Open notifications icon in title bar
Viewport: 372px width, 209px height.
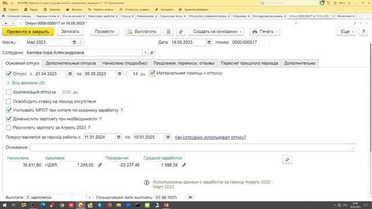point(322,3)
